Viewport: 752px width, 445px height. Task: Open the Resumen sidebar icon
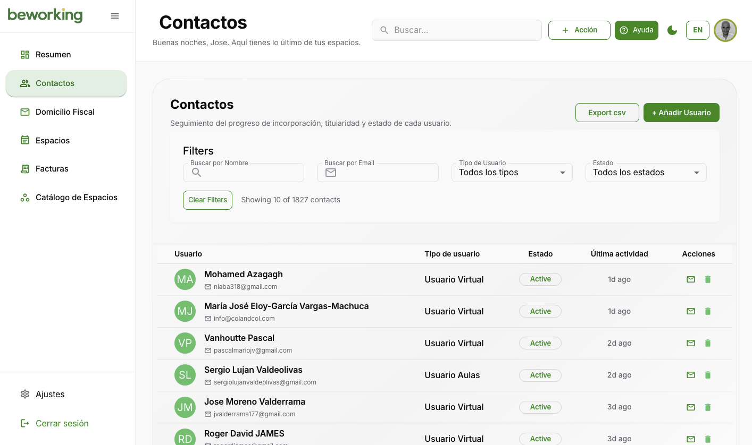point(24,54)
